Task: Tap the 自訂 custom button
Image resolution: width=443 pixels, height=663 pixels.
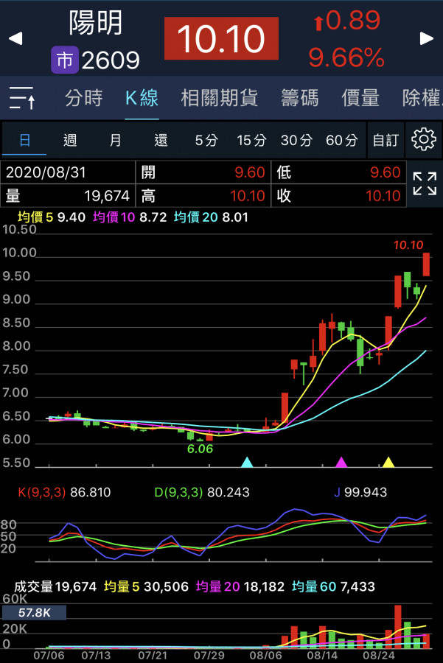Action: tap(386, 140)
